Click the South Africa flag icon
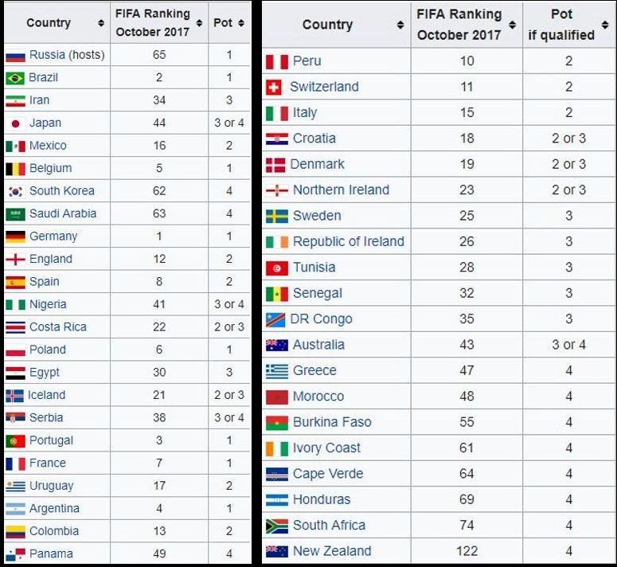 point(276,526)
